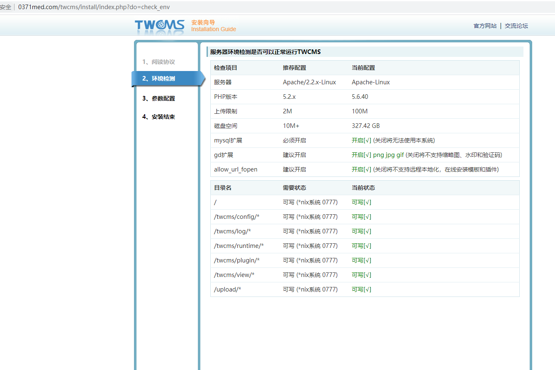Select step 3、参数配置

pyautogui.click(x=158, y=98)
